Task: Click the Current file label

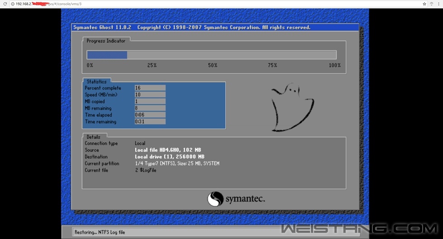Action: pyautogui.click(x=96, y=170)
